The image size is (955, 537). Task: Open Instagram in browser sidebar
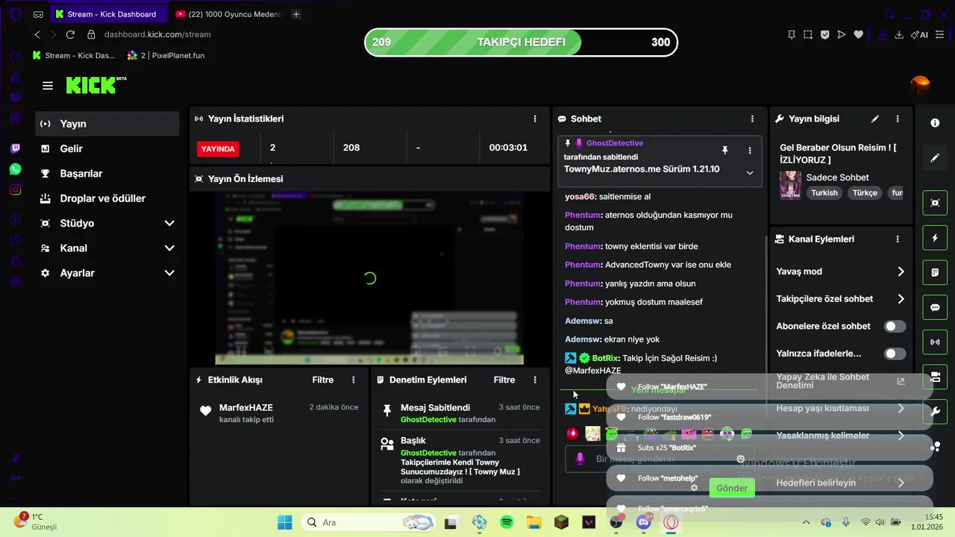tap(16, 189)
